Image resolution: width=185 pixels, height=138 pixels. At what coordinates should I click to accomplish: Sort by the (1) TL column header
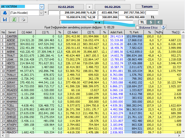click(46, 32)
